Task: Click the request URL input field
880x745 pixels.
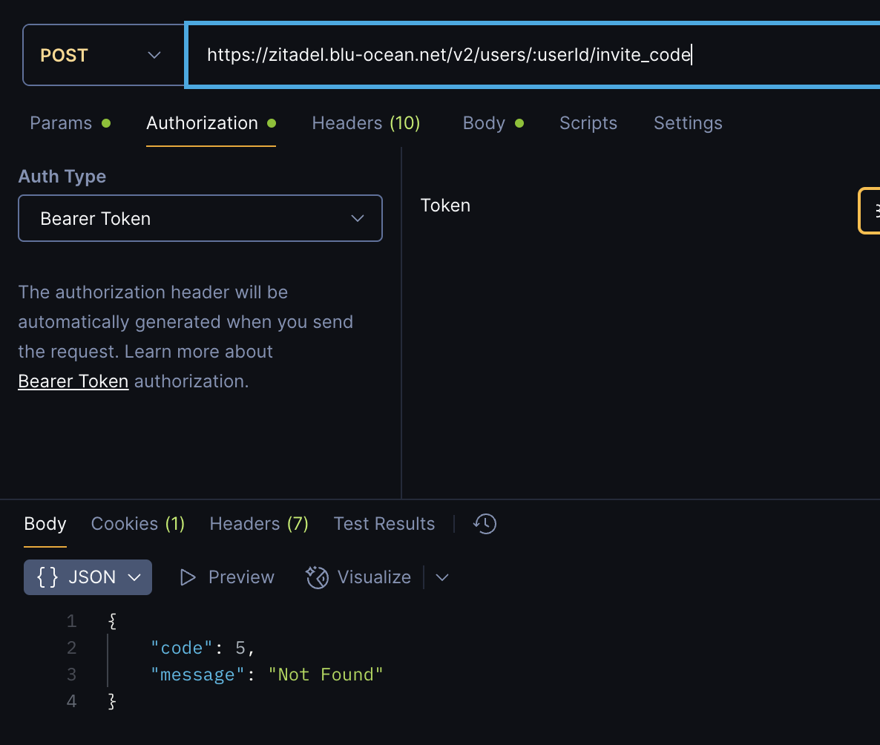Action: (x=533, y=55)
